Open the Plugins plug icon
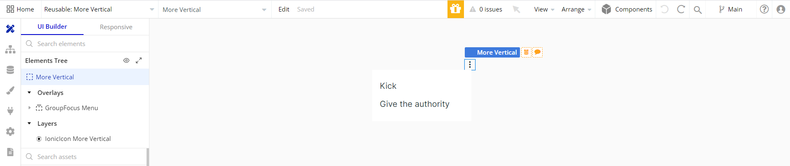 (10, 111)
